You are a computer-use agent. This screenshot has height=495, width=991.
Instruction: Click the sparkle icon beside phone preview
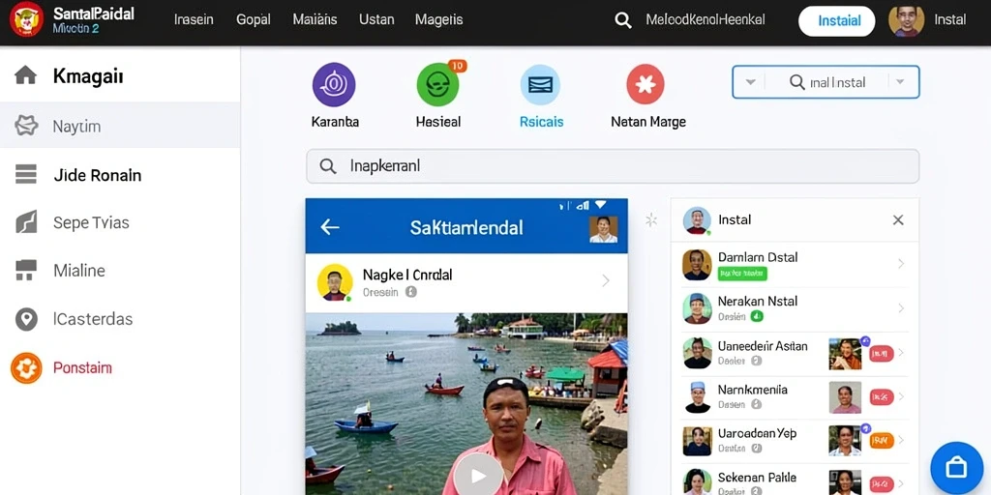[x=651, y=219]
